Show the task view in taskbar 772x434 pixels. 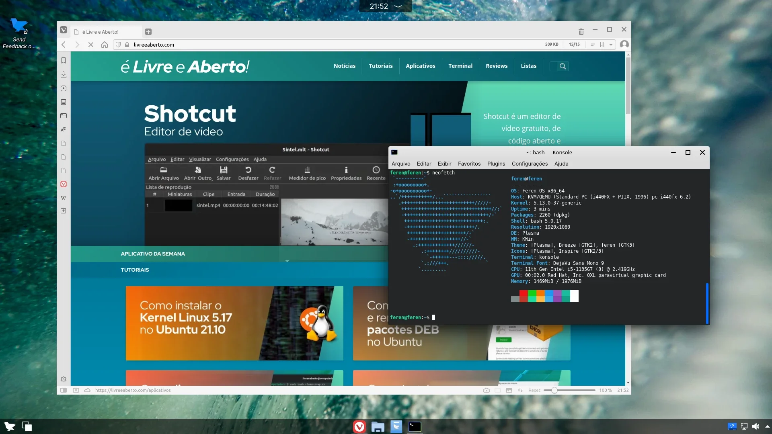27,426
